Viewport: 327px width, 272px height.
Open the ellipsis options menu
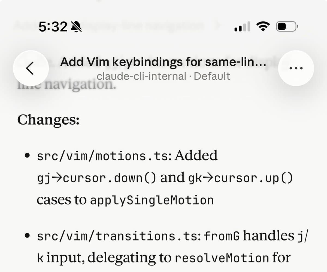tap(296, 68)
